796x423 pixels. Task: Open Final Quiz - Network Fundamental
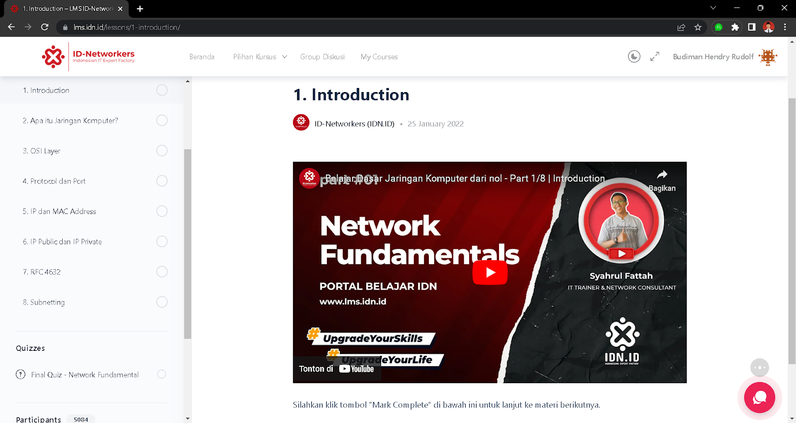(x=85, y=375)
